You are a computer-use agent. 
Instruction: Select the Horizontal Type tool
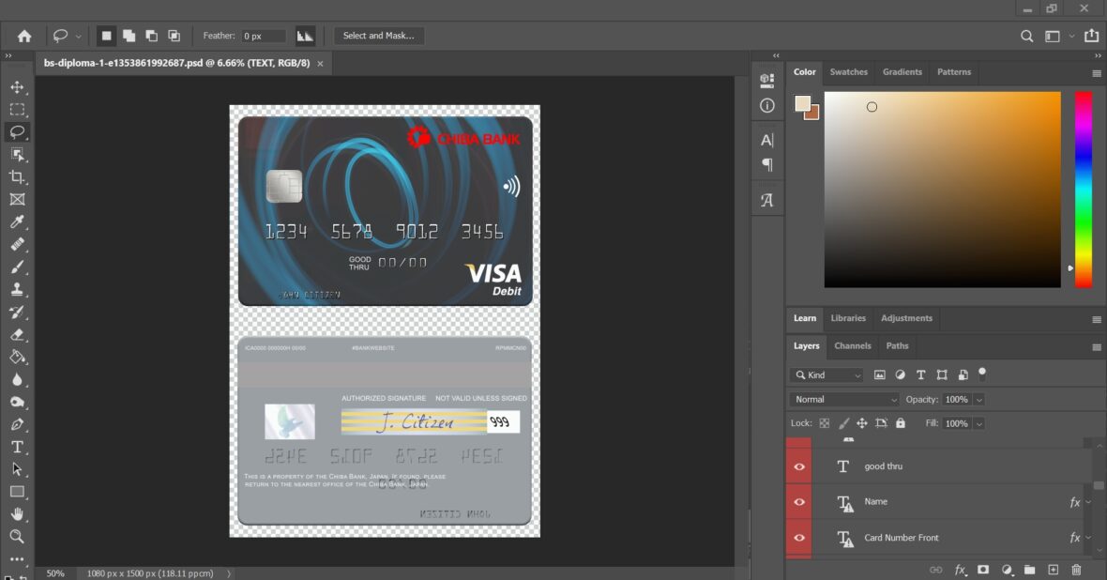[x=17, y=447]
